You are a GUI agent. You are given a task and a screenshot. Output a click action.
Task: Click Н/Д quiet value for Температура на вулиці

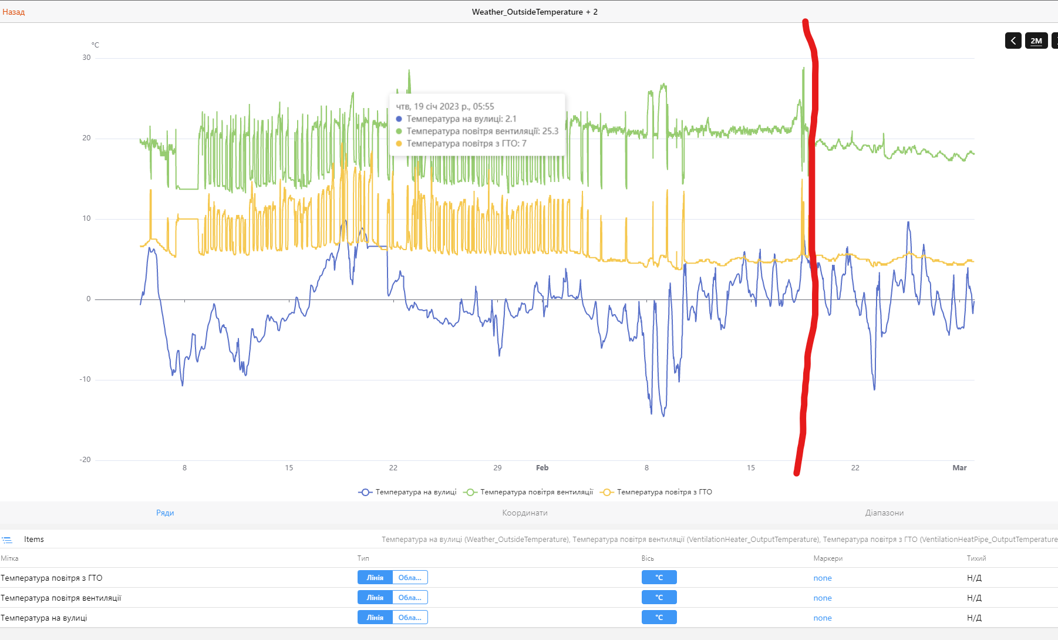click(x=974, y=618)
